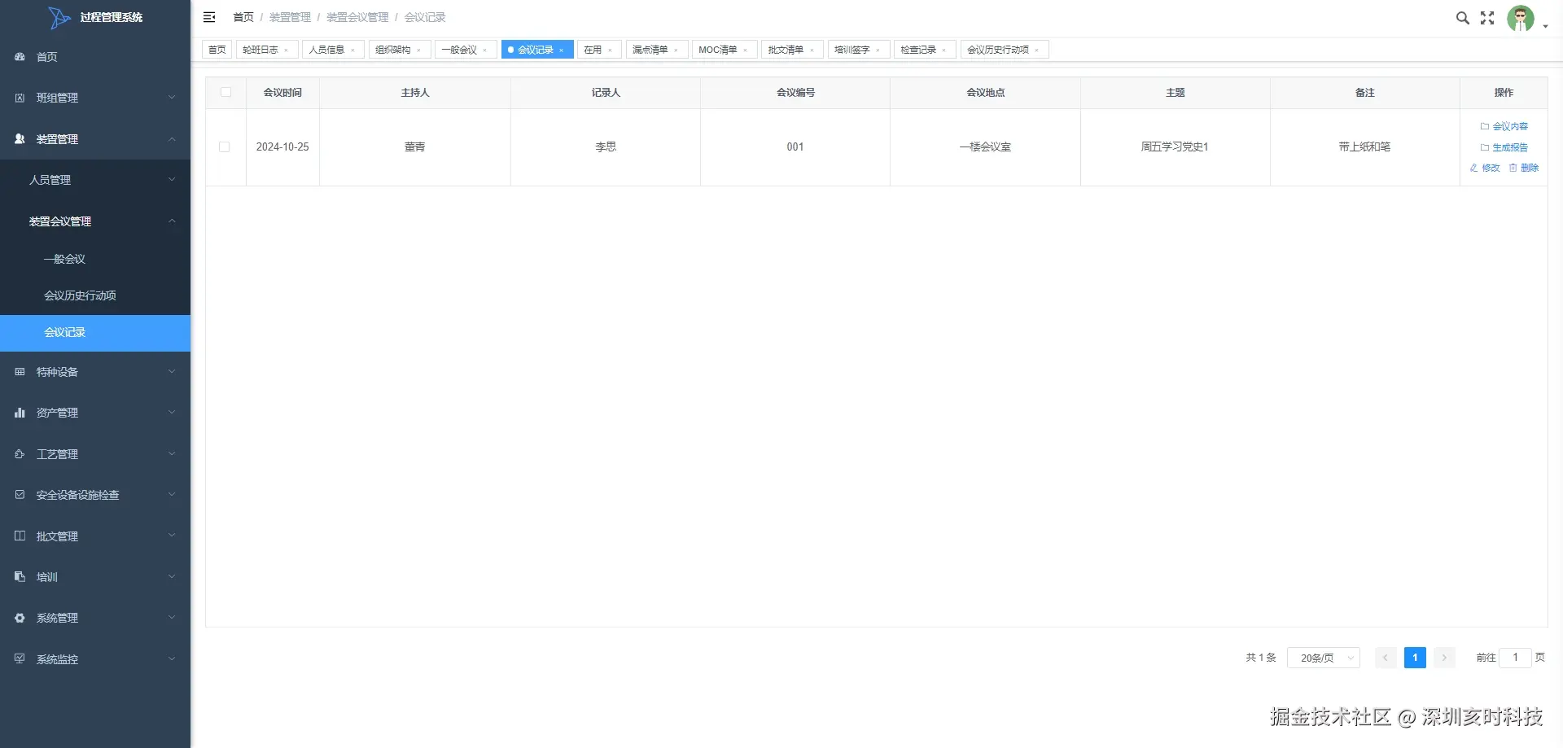
Task: Toggle the fullscreen icon
Action: click(1487, 18)
